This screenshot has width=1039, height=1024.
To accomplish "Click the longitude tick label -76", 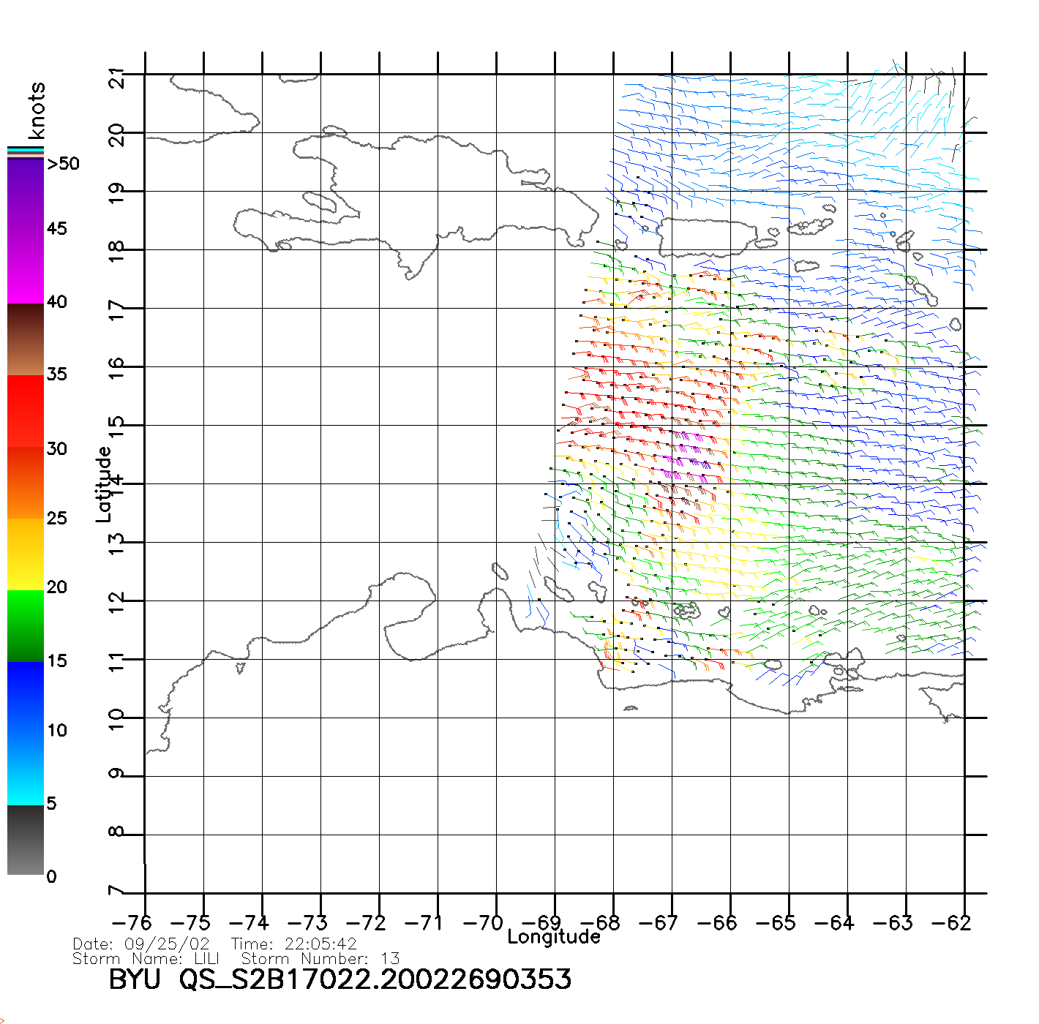I will click(132, 923).
